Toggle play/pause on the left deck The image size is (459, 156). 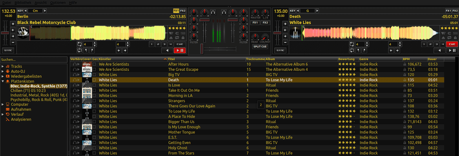point(180,50)
